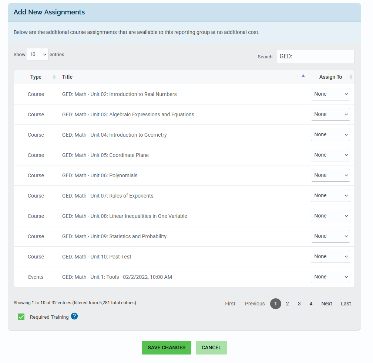Click the 'Events' type cell

tap(36, 277)
